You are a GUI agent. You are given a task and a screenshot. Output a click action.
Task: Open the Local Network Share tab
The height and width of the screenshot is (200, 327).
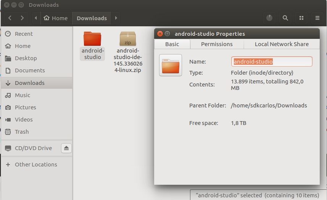pyautogui.click(x=282, y=44)
